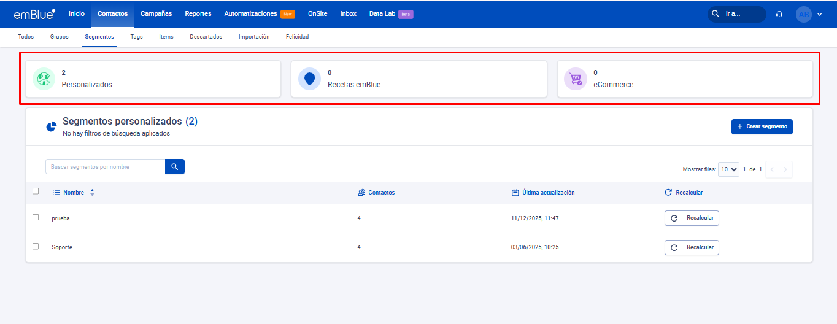Expand the AB user account menu
837x324 pixels.
[x=810, y=14]
